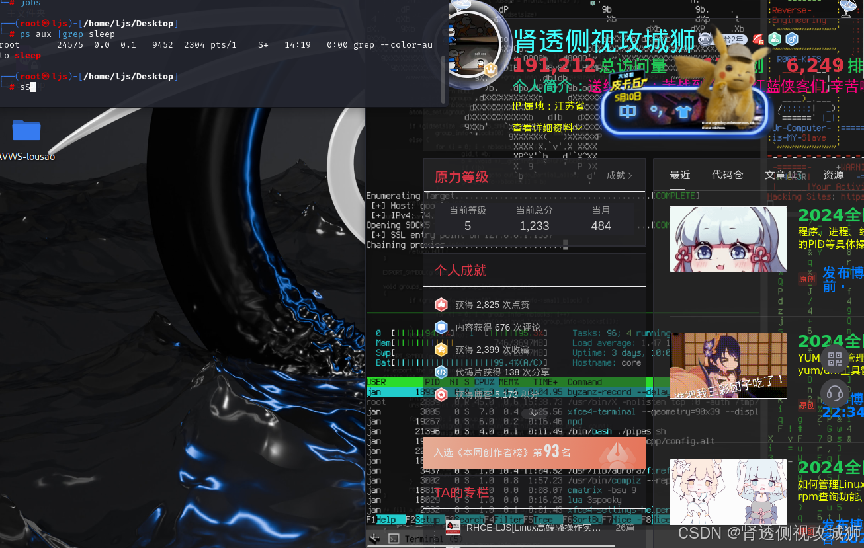Click the Command column header in htop

(x=585, y=382)
